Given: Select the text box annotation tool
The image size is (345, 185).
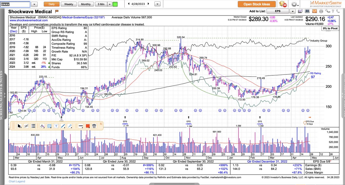Looking at the screenshot, I should (x=56, y=126).
